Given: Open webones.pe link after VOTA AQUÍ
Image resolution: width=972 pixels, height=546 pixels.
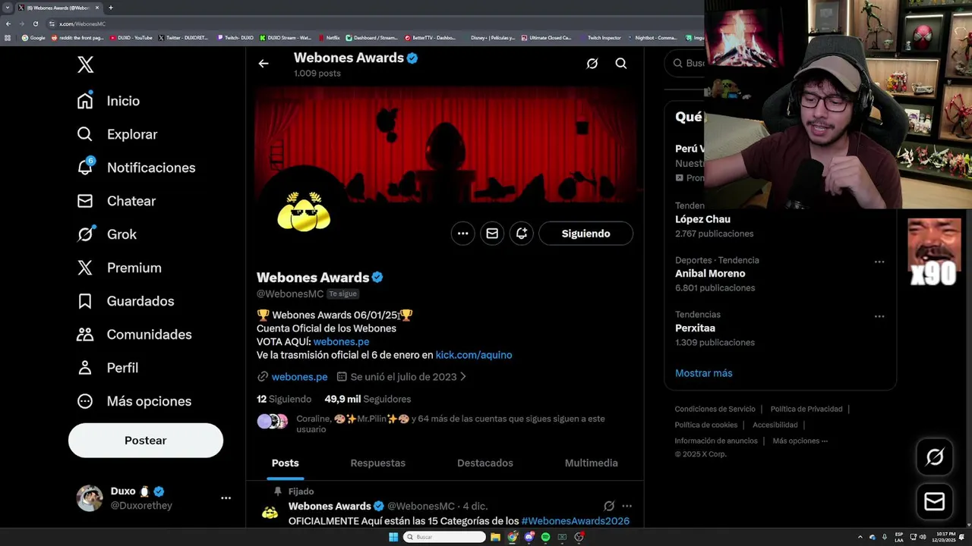Looking at the screenshot, I should pyautogui.click(x=341, y=341).
